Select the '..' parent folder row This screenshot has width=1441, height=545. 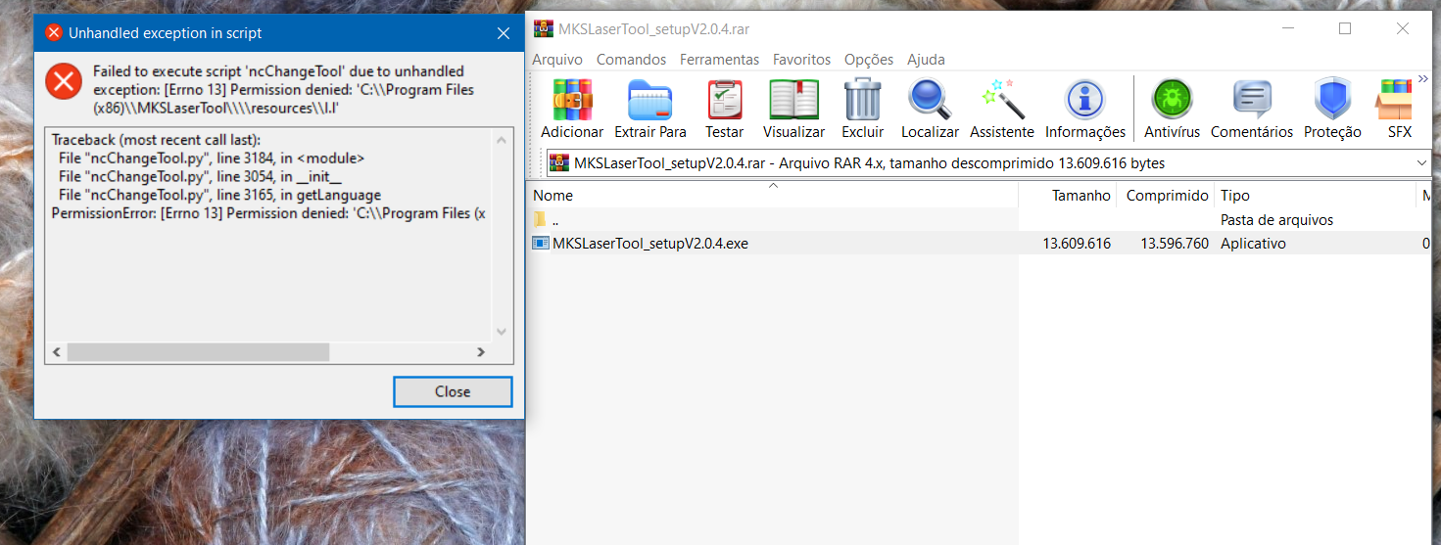pyautogui.click(x=980, y=219)
